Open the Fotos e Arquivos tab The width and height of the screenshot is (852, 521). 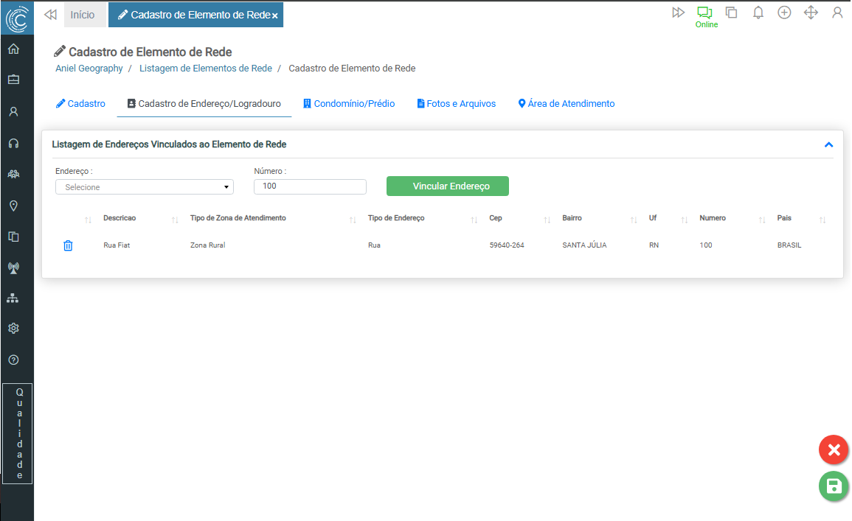pos(456,104)
